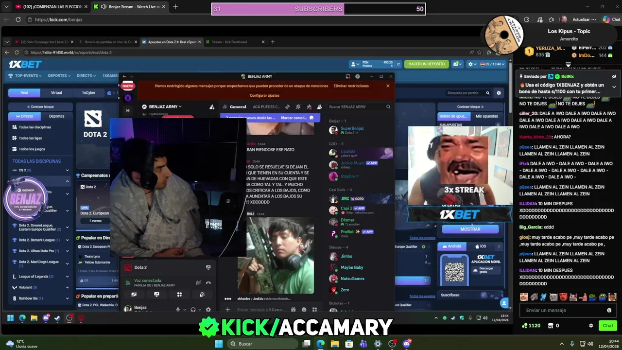Click Configurar ajustes in Discord
Image resolution: width=622 pixels, height=350 pixels.
pos(264,95)
